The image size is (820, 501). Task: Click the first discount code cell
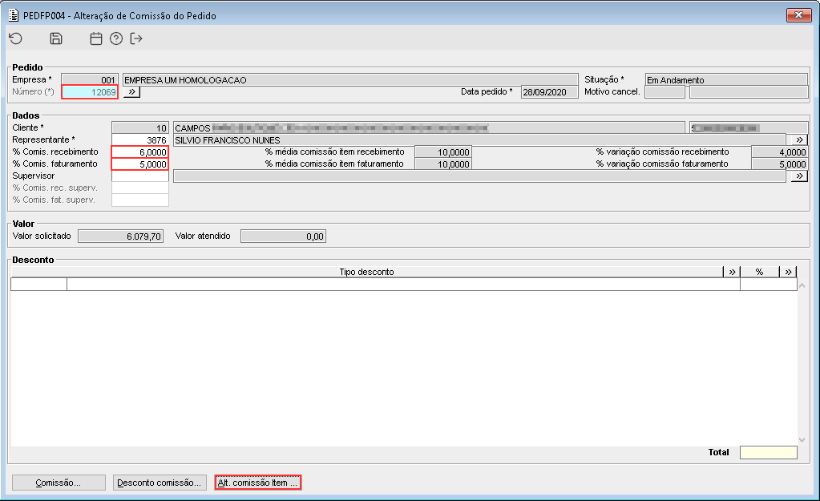pos(38,284)
